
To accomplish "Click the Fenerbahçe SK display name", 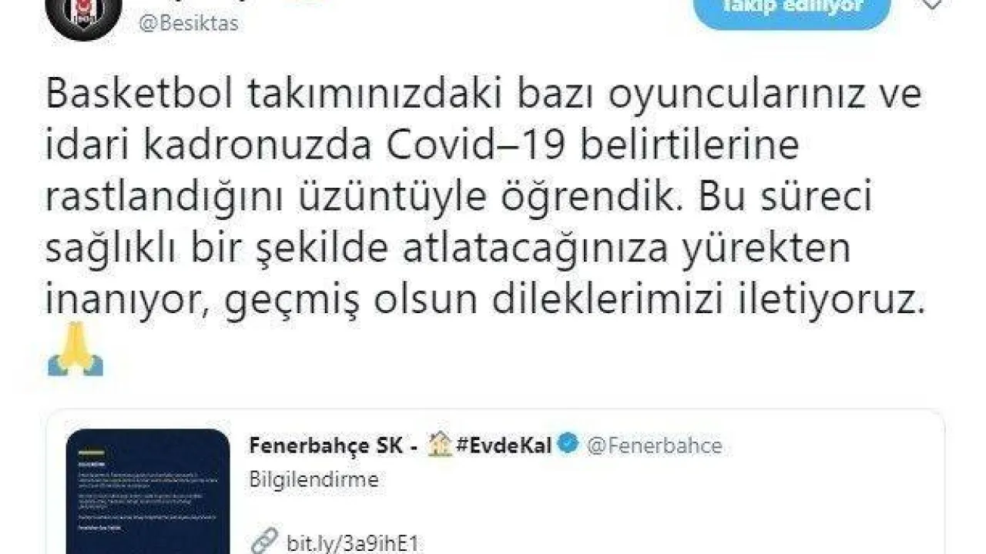I will 327,446.
